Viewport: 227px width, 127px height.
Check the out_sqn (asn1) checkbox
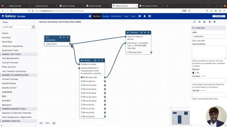[x=82, y=97]
